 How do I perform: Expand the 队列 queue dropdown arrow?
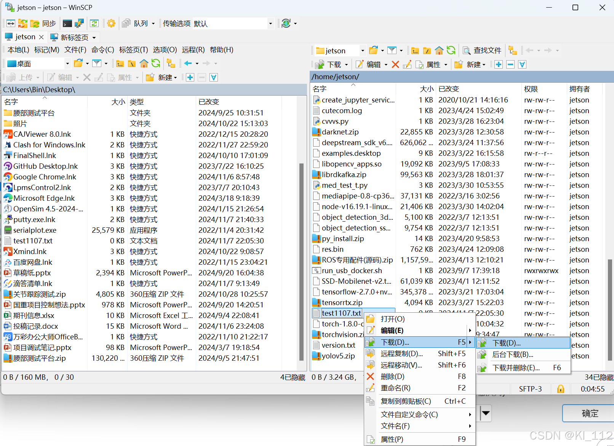click(x=153, y=24)
